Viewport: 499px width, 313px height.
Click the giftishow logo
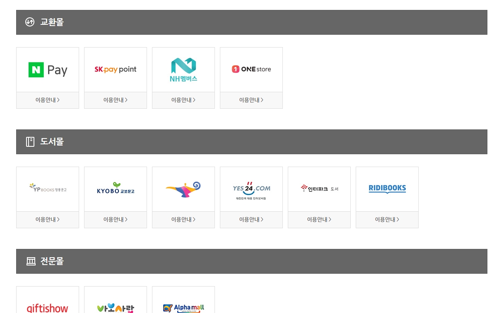pos(48,308)
